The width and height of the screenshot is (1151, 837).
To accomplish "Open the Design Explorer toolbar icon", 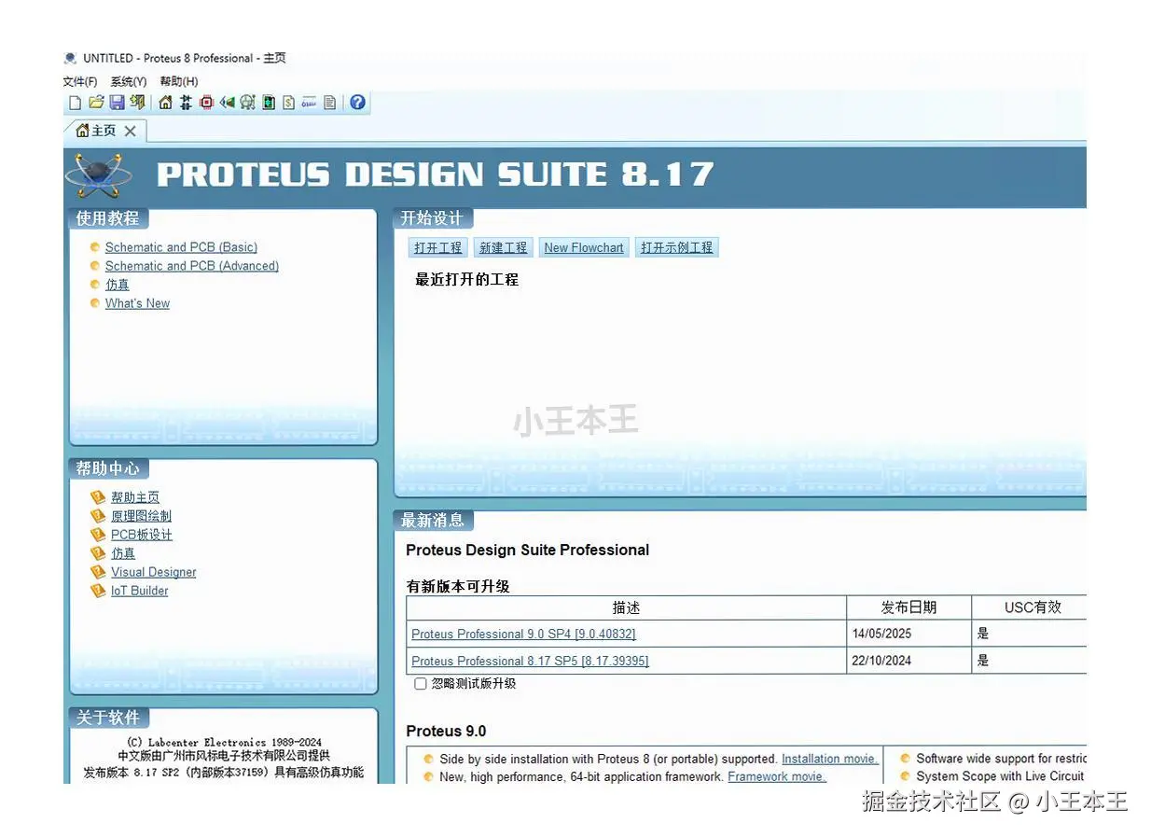I will pos(269,103).
